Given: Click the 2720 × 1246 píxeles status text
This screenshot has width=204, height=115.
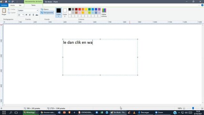Looking at the screenshot, I should (x=57, y=108).
